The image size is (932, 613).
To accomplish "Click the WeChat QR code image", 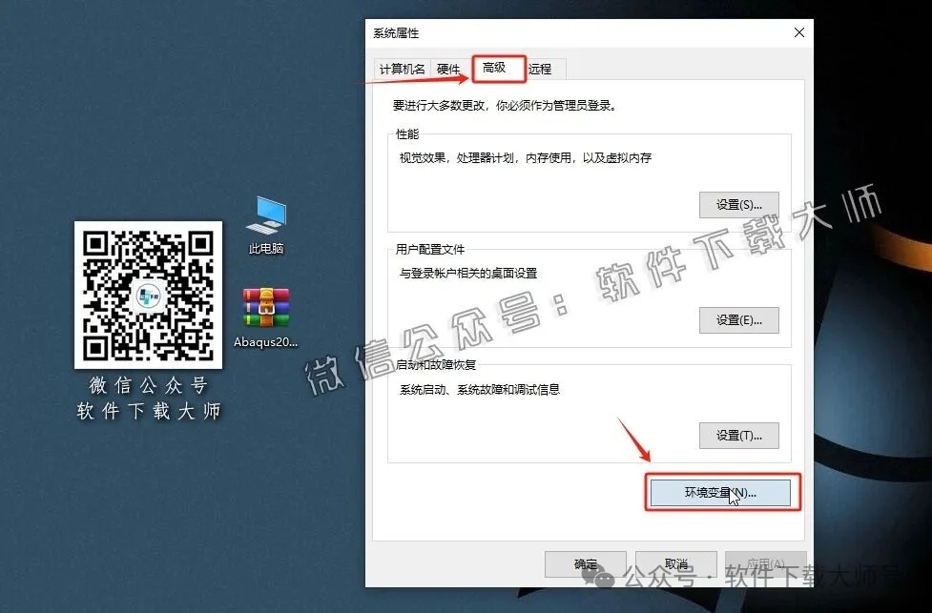I will pyautogui.click(x=148, y=296).
